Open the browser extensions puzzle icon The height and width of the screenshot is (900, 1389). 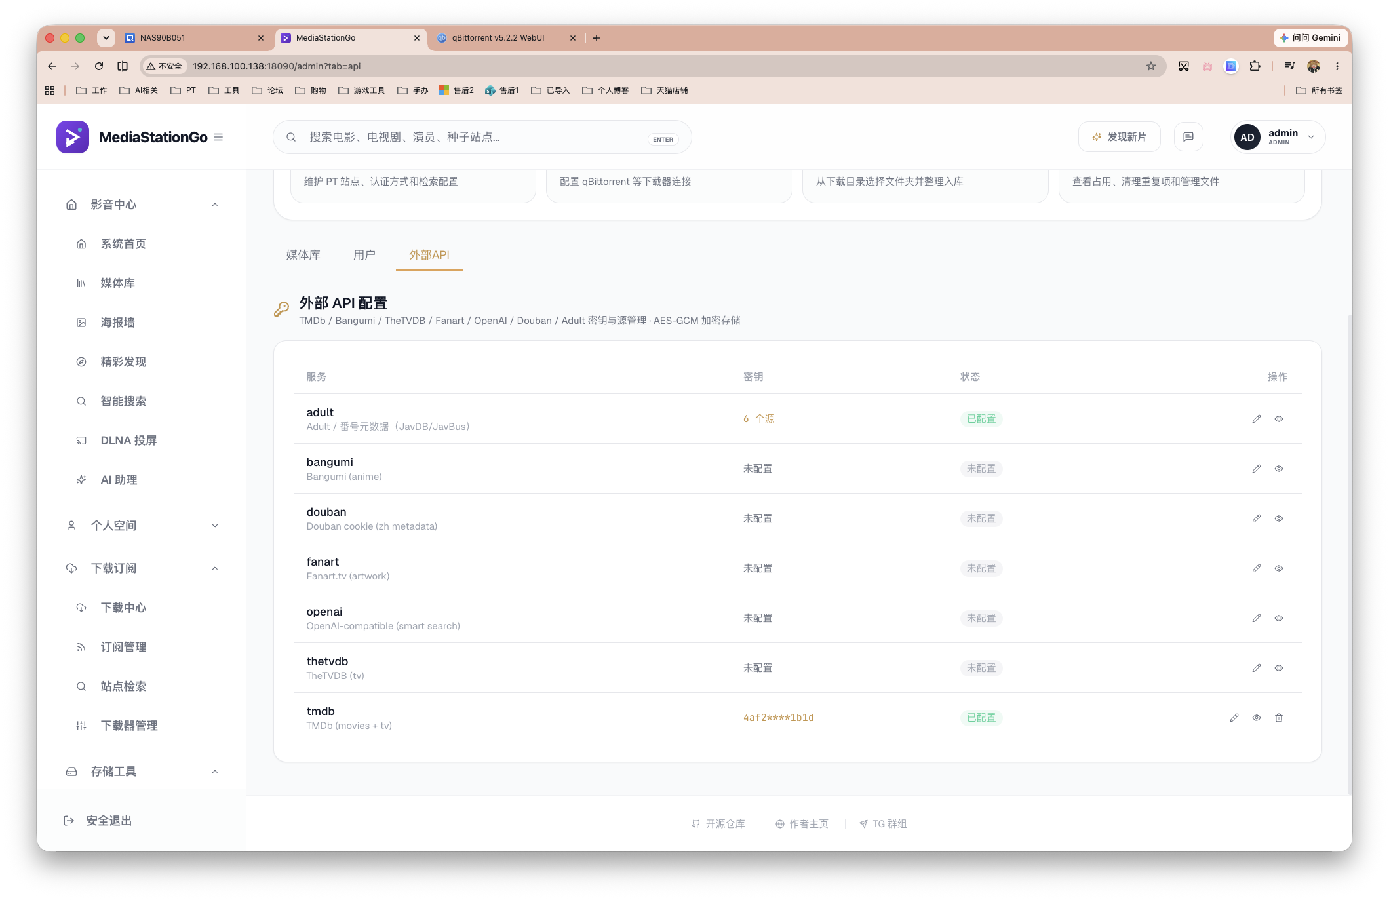click(1255, 66)
